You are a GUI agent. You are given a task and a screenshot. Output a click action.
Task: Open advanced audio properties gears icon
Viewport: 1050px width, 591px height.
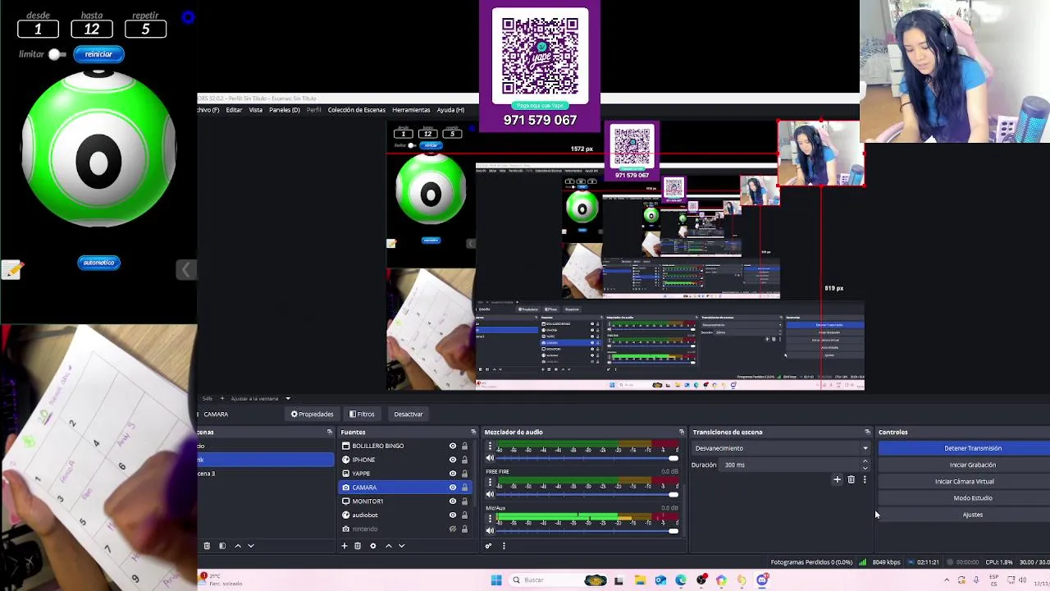click(x=489, y=546)
